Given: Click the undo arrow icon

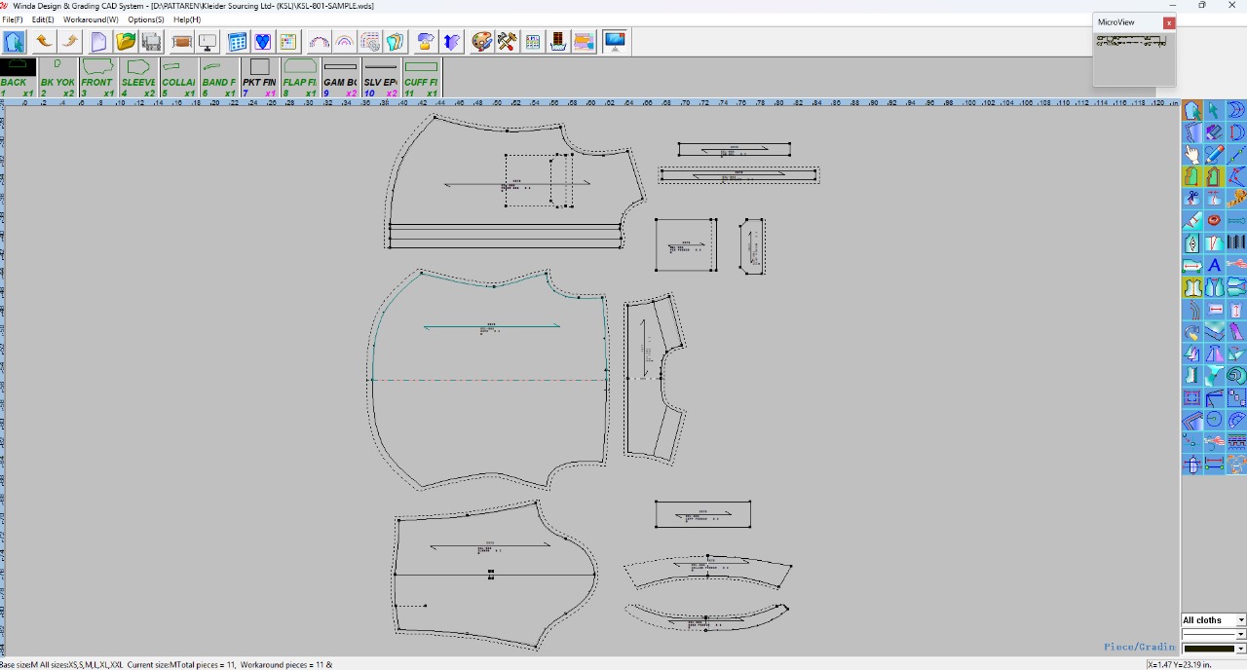Looking at the screenshot, I should click(44, 42).
